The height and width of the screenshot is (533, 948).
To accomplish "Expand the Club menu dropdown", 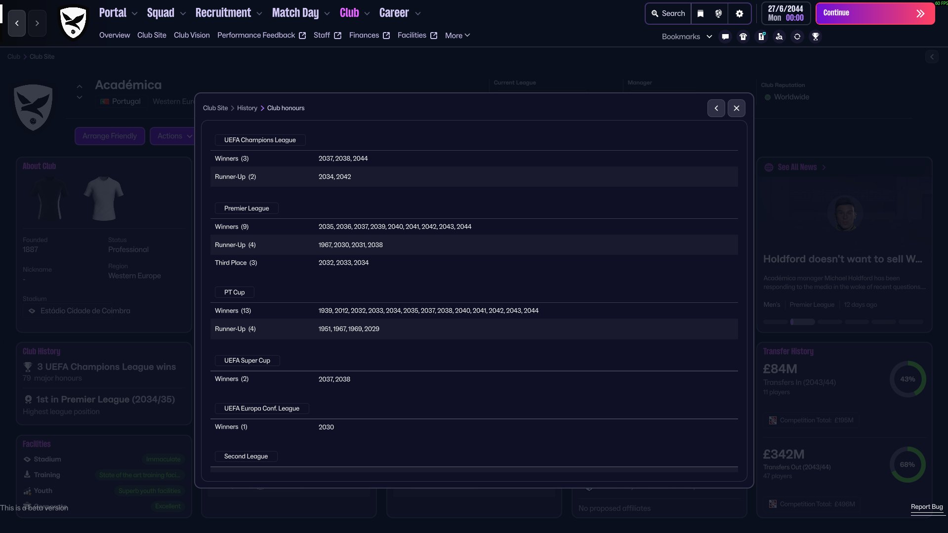I will pyautogui.click(x=367, y=14).
